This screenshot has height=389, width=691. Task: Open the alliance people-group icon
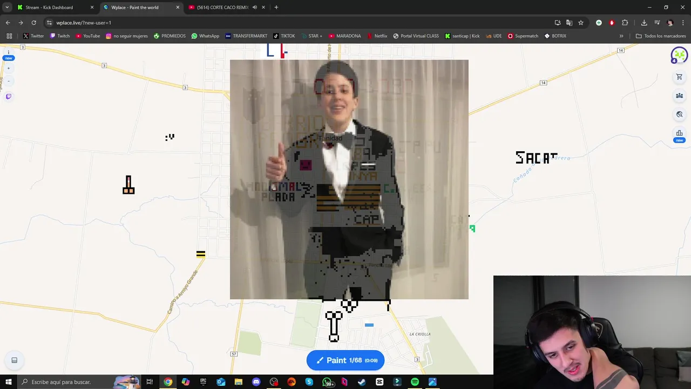[679, 96]
